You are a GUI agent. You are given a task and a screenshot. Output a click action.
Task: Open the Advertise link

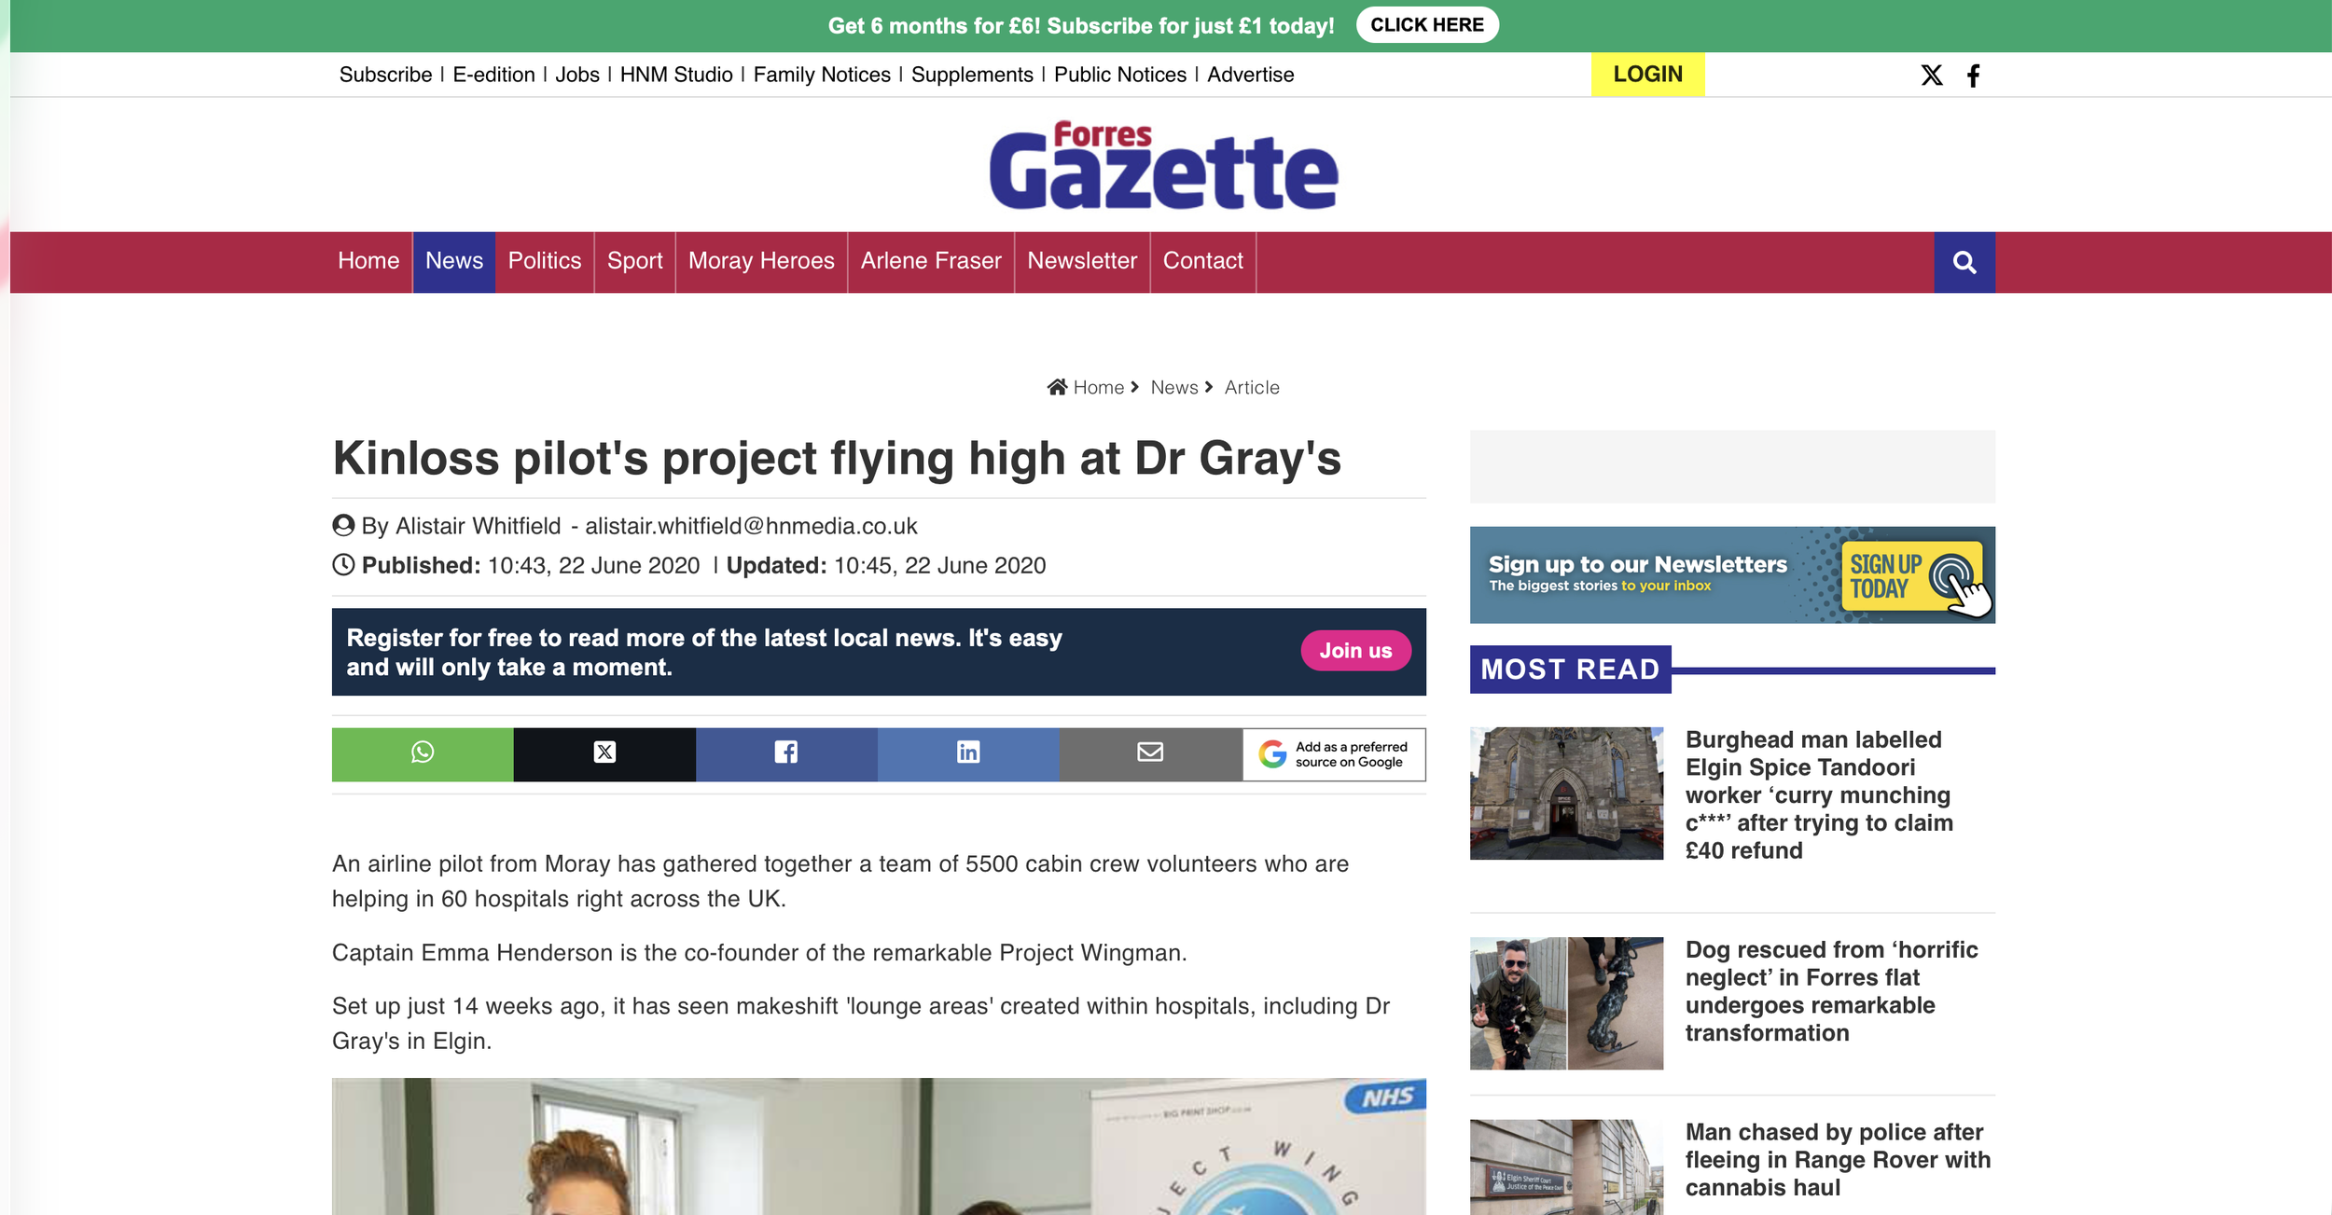1251,75
